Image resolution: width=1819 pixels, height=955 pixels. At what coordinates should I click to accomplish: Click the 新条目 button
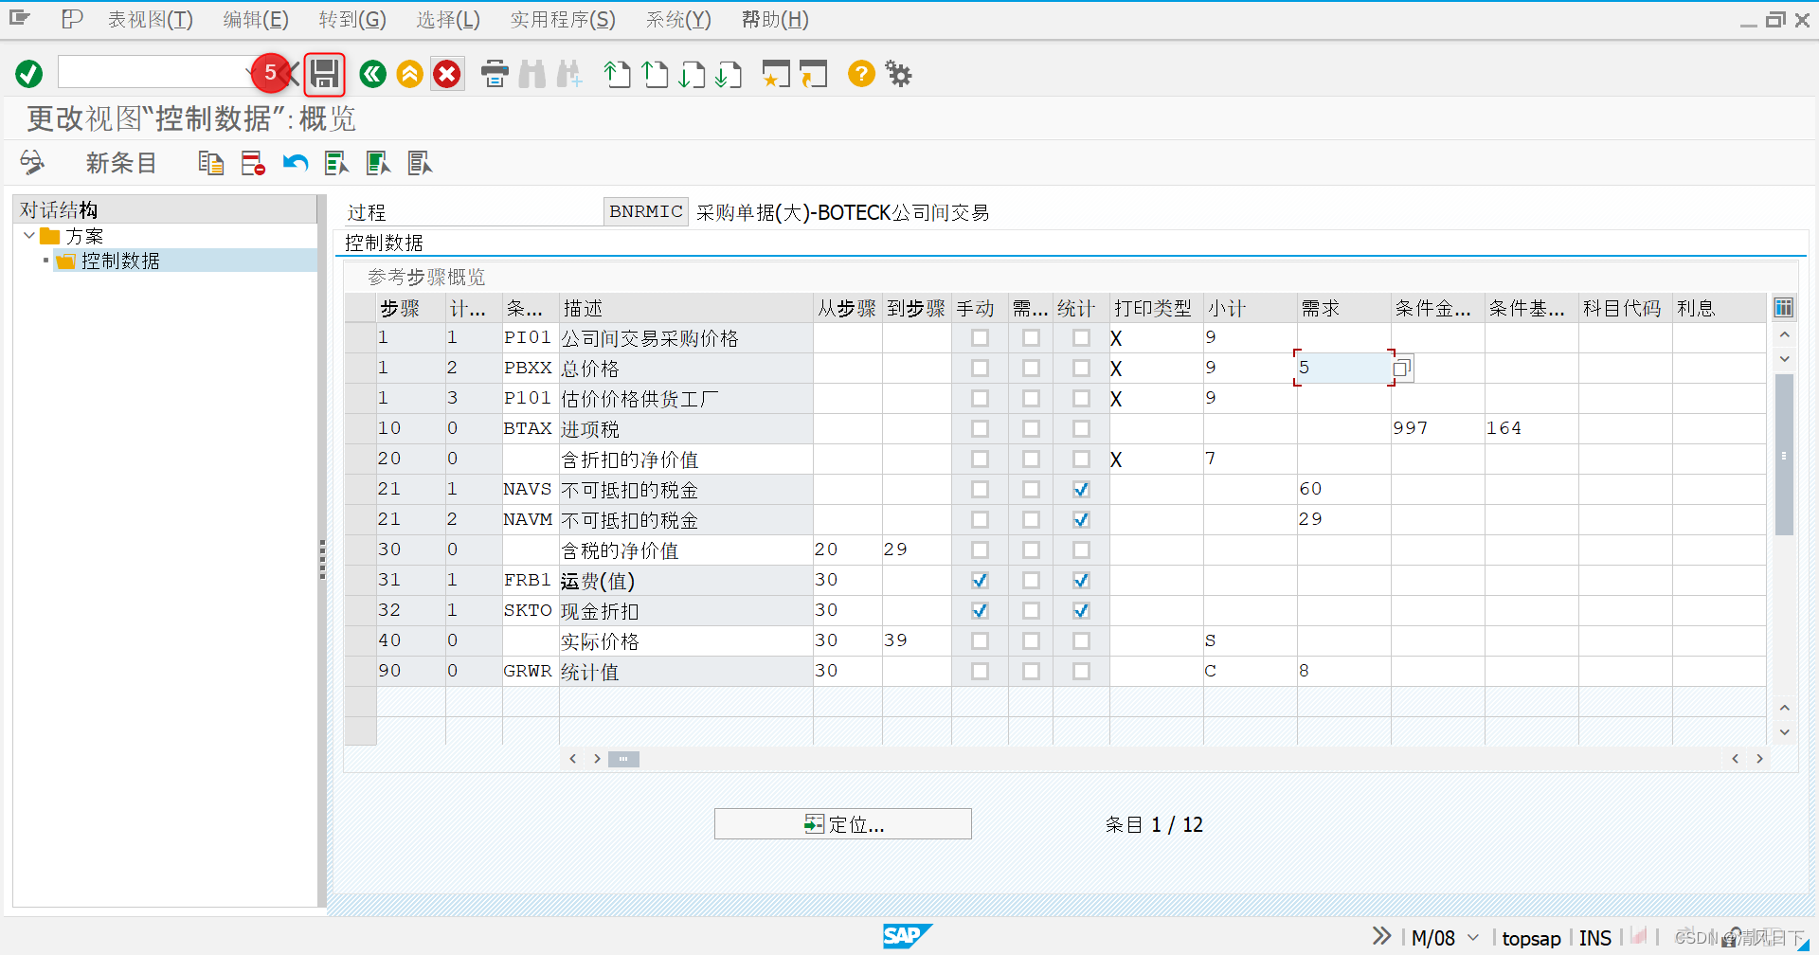[x=120, y=163]
